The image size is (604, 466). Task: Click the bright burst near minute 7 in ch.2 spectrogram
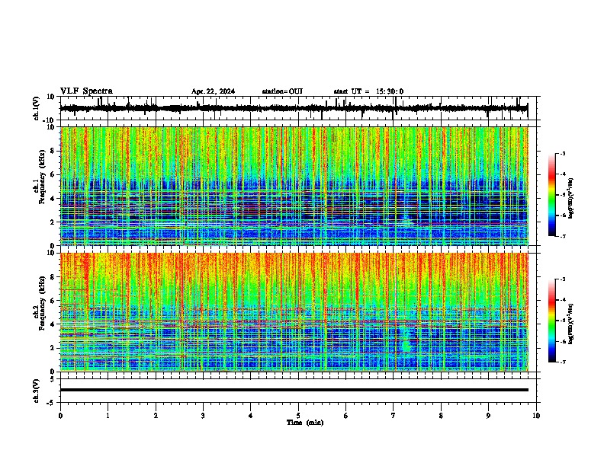(406, 340)
